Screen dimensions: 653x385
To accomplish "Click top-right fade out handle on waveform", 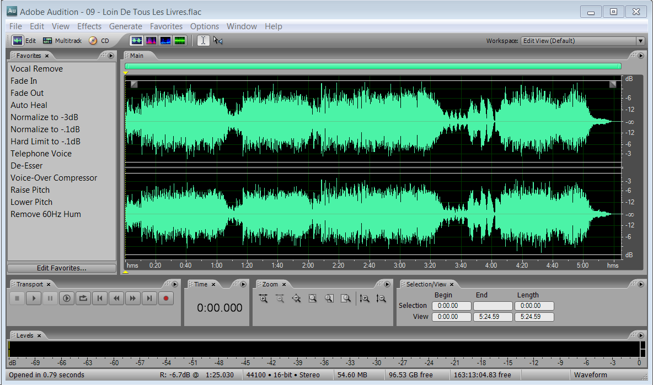I will 613,84.
